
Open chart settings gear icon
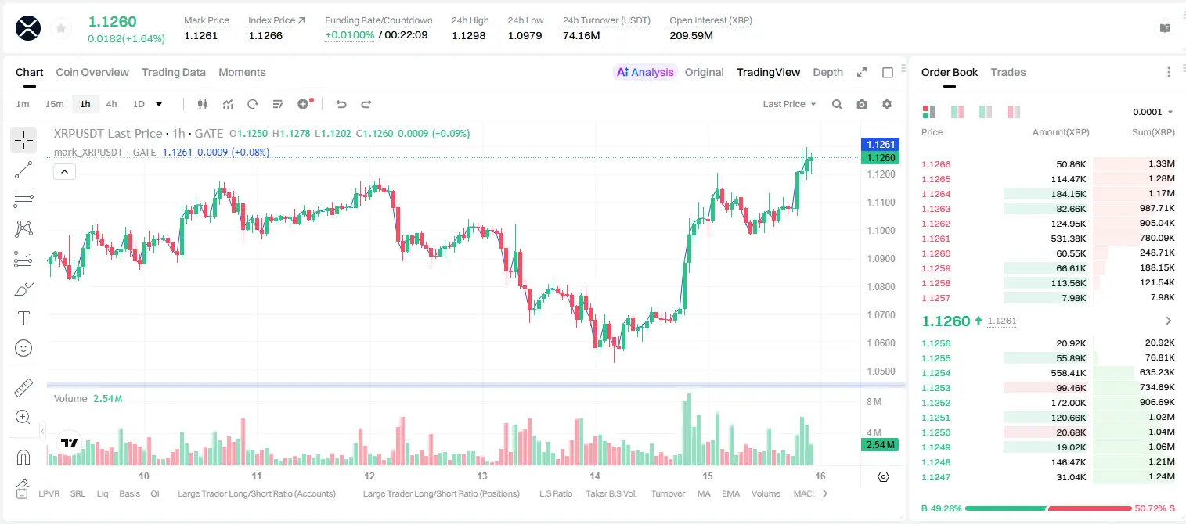point(887,104)
